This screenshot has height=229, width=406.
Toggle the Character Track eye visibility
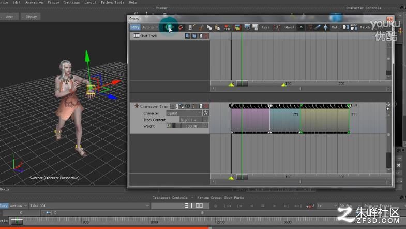(x=187, y=106)
